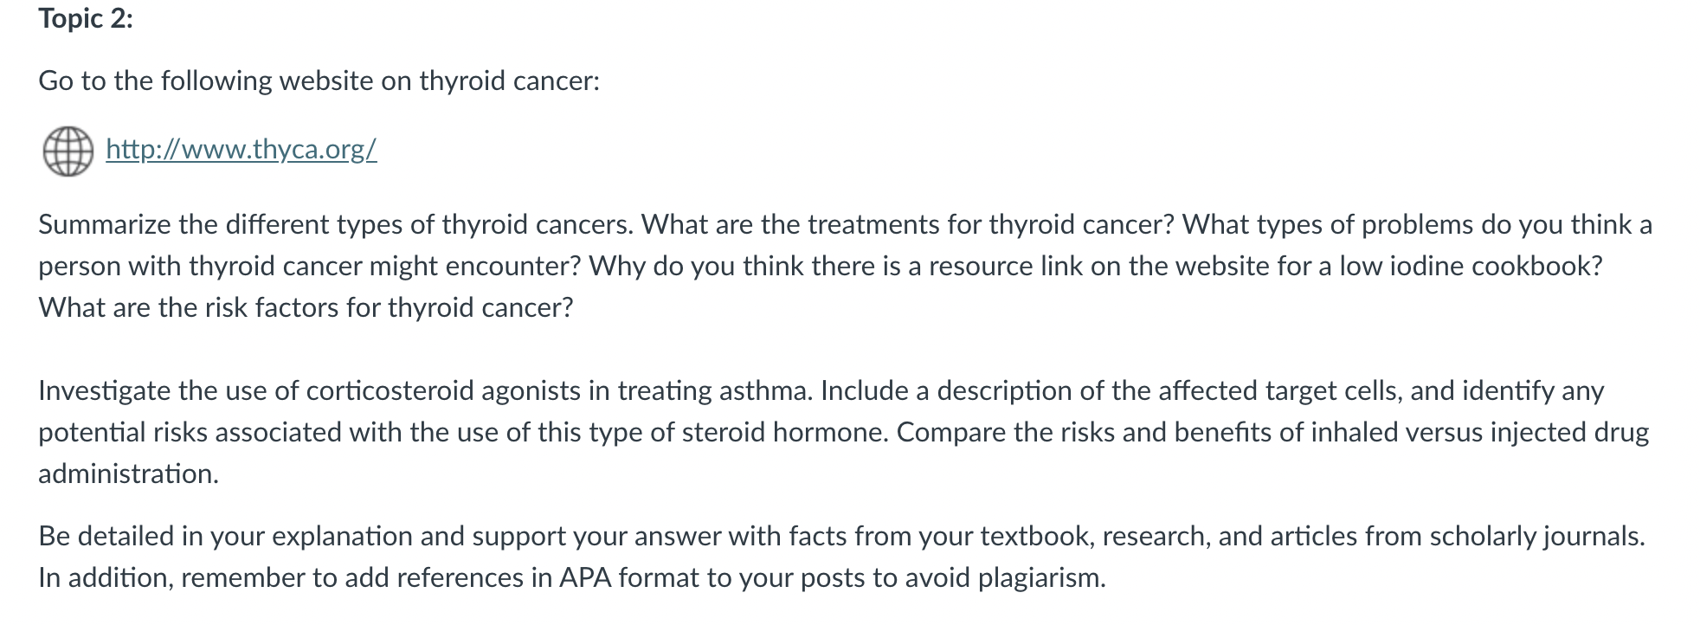Click 'Compare the risks and benefits' sentence
1700x625 pixels.
[x=1272, y=433]
